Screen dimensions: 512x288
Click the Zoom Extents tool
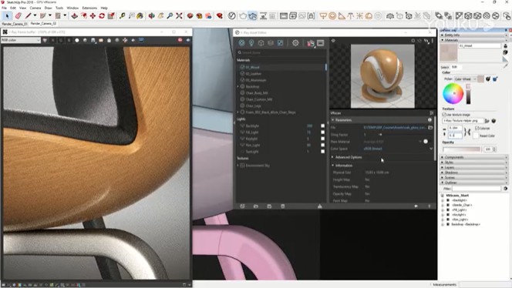coord(179,15)
